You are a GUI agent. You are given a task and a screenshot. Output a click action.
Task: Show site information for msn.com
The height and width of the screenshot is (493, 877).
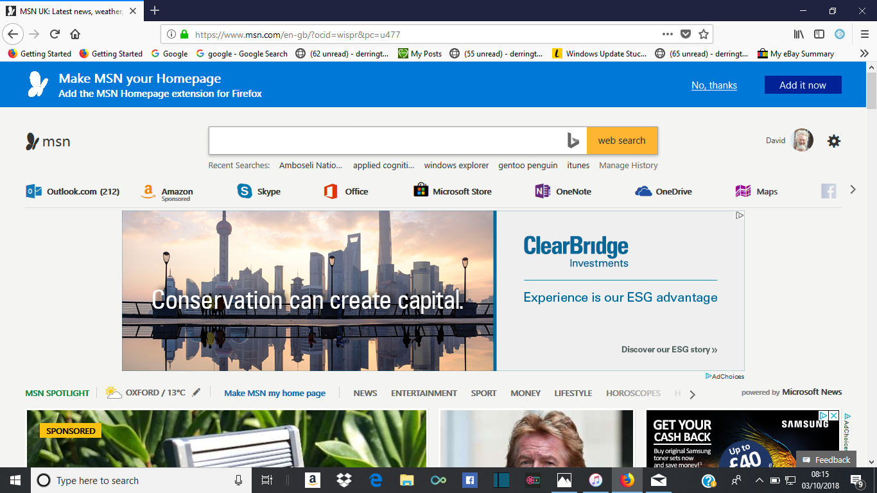(x=171, y=34)
